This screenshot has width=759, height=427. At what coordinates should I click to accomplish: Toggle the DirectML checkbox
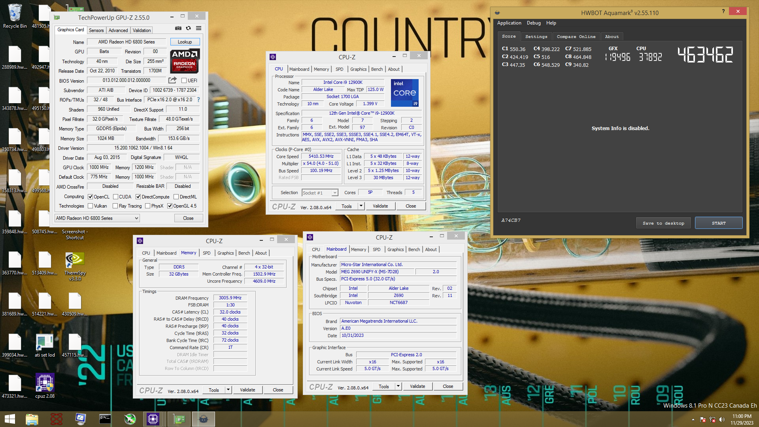[176, 197]
